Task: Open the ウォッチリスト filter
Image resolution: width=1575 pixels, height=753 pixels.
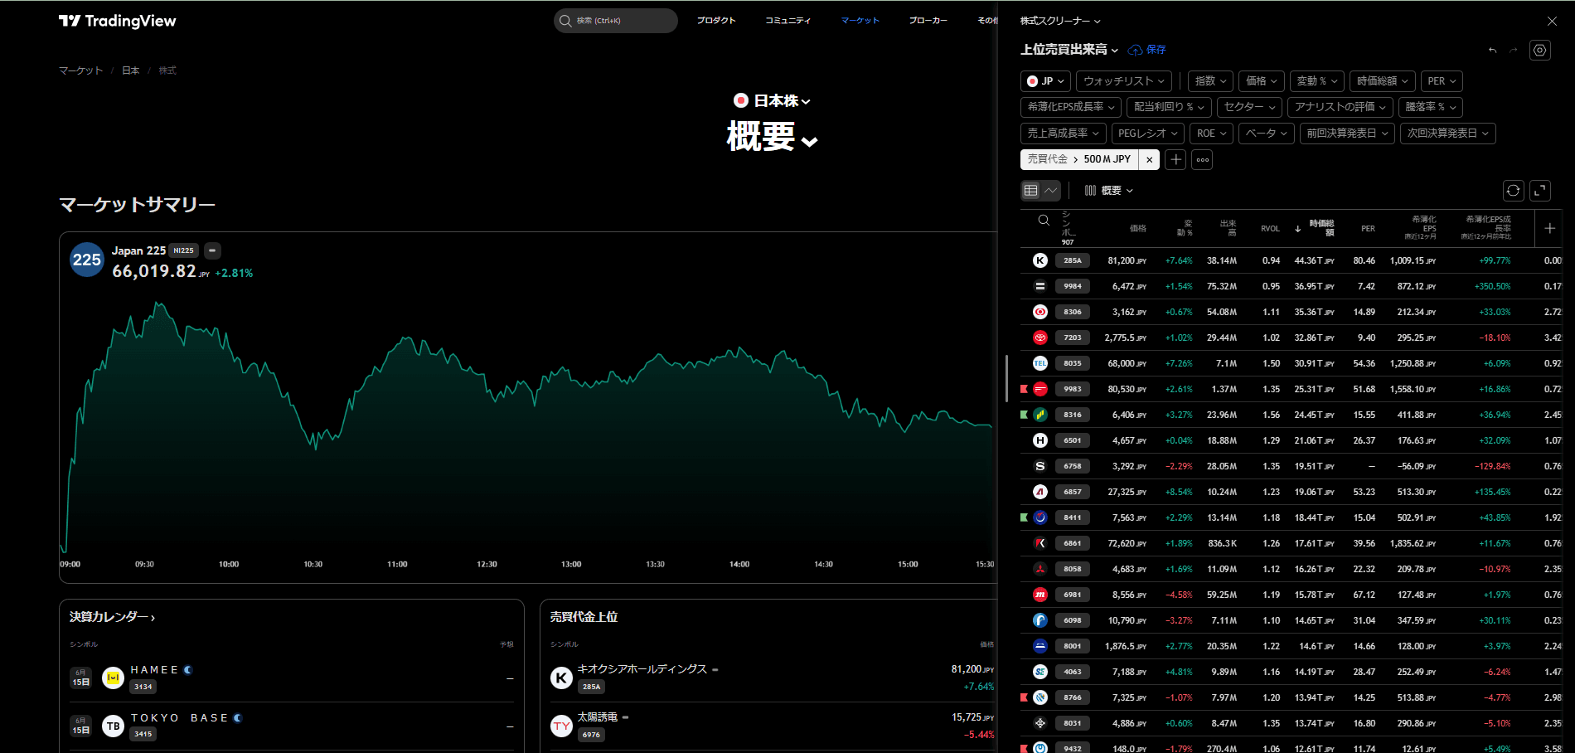Action: pos(1124,81)
